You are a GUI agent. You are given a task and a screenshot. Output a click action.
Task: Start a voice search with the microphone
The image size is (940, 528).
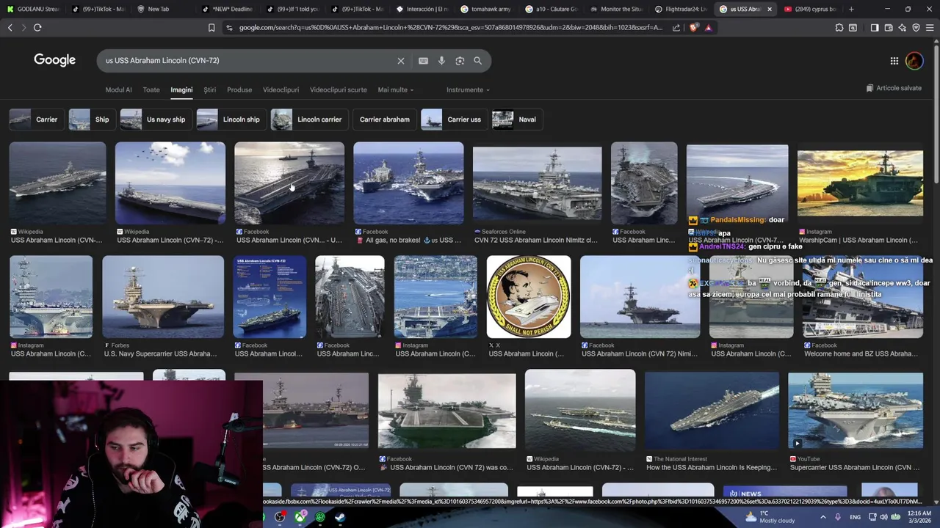[441, 61]
